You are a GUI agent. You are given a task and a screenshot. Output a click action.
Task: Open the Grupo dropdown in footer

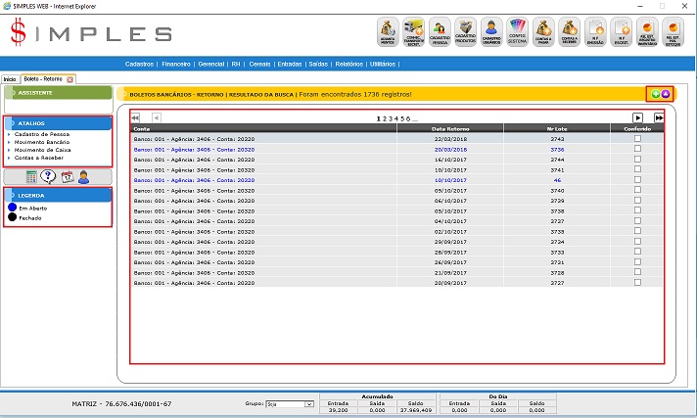pos(290,403)
